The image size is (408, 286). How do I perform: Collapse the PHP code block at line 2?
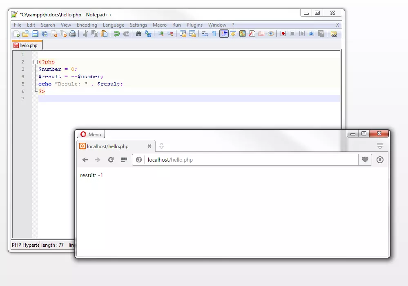pyautogui.click(x=35, y=62)
